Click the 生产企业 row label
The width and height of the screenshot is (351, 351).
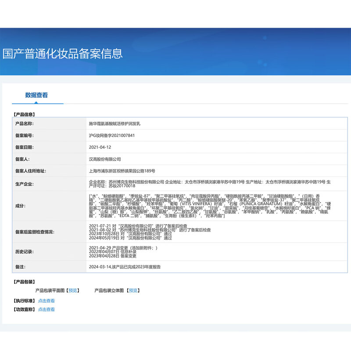[25, 184]
